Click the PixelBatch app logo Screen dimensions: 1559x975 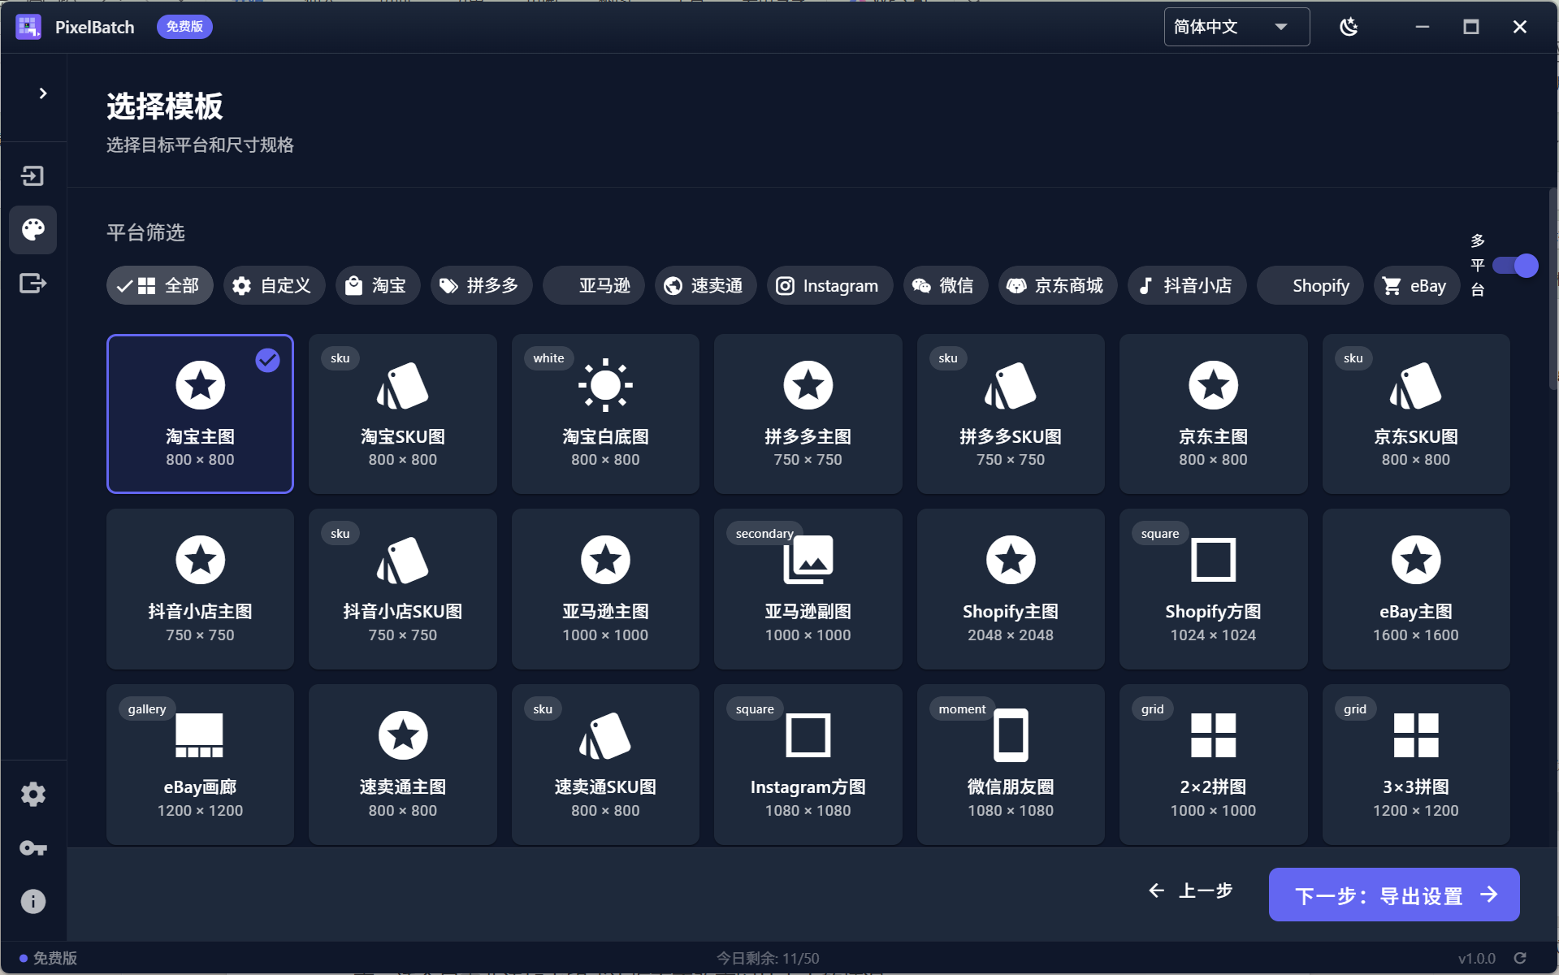coord(28,26)
